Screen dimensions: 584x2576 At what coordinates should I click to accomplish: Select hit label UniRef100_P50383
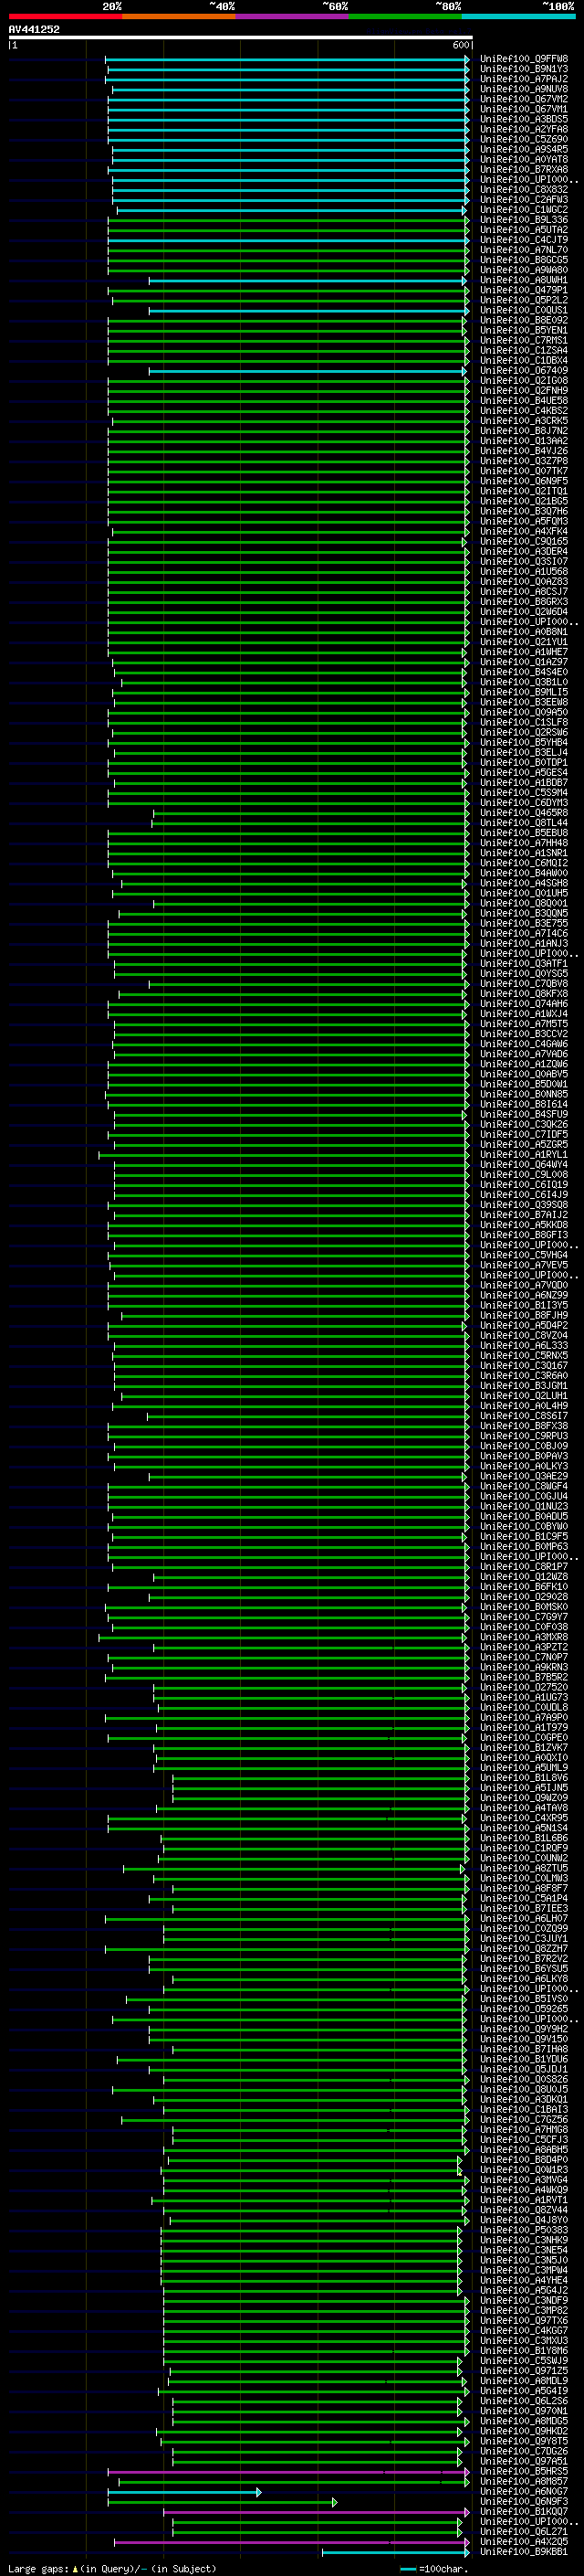524,2229
